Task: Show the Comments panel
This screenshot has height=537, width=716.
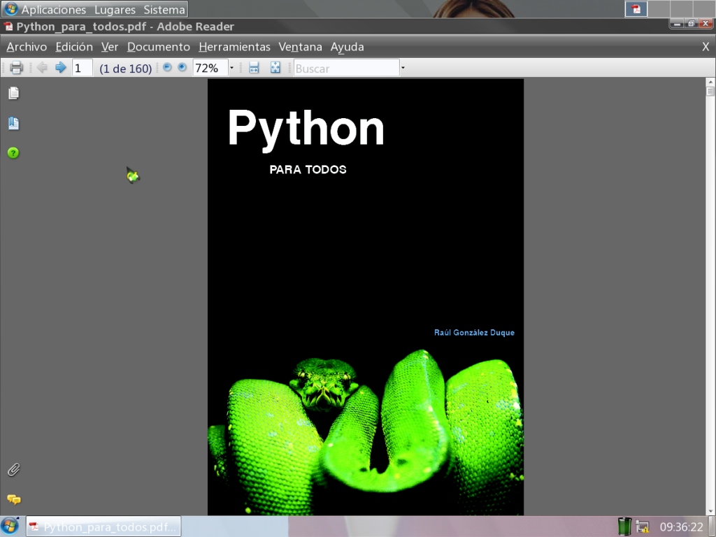Action: (14, 499)
